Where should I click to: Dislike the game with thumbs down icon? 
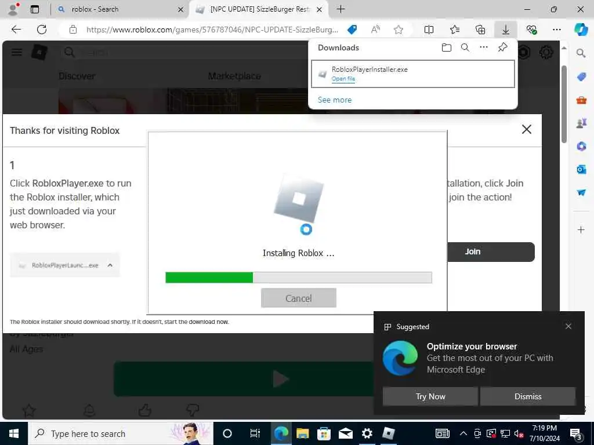[x=193, y=410]
